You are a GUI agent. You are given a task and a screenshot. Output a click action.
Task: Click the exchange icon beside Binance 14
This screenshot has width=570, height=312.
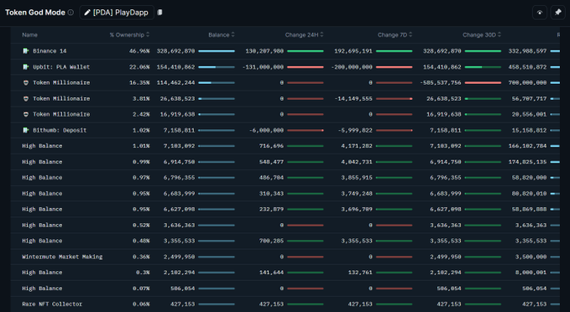[25, 51]
